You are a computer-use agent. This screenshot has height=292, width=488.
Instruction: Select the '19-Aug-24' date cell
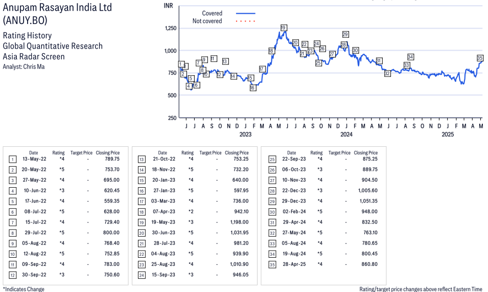pos(294,254)
